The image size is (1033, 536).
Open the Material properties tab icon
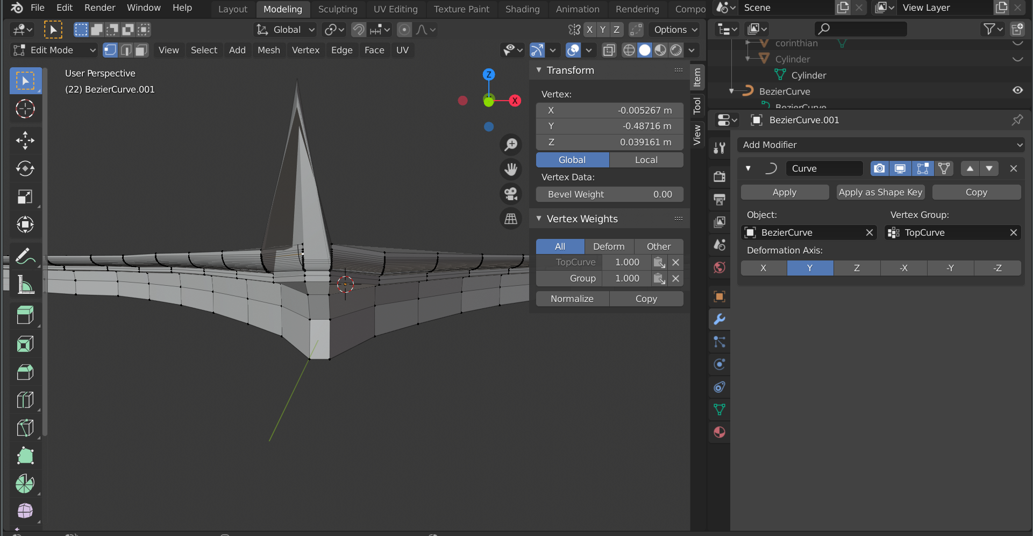coord(719,432)
